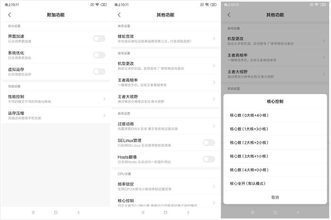The image size is (331, 220).
Task: Open 王者高帧率 entry in middle screen
Action: point(165,83)
